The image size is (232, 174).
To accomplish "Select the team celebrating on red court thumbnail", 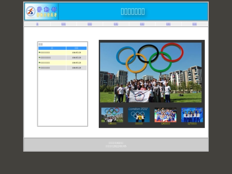I will pos(165,115).
